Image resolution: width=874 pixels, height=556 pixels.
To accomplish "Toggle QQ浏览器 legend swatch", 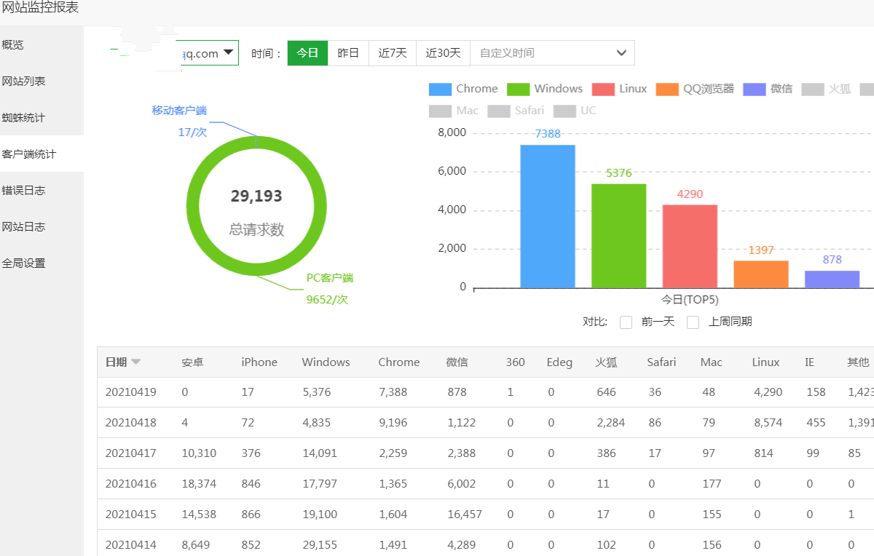I will [x=668, y=90].
